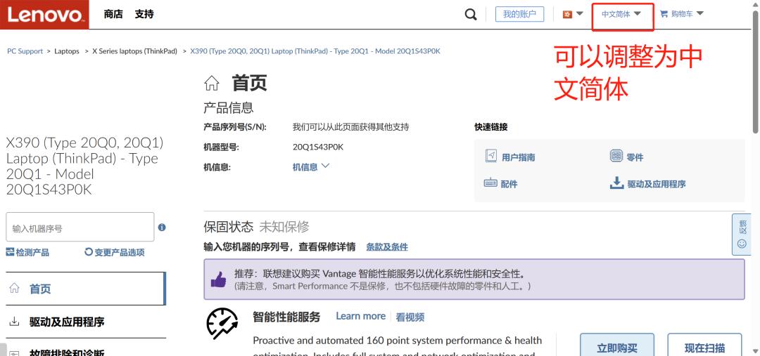Open the 支持 support menu

pos(144,14)
